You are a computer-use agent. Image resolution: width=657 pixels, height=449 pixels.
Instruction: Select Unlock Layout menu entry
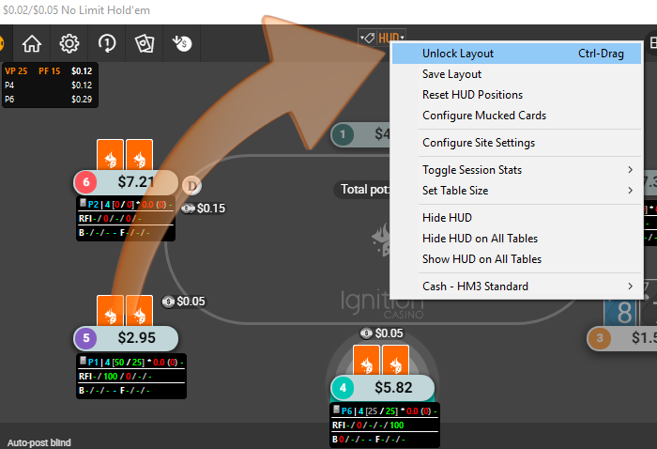(x=516, y=54)
